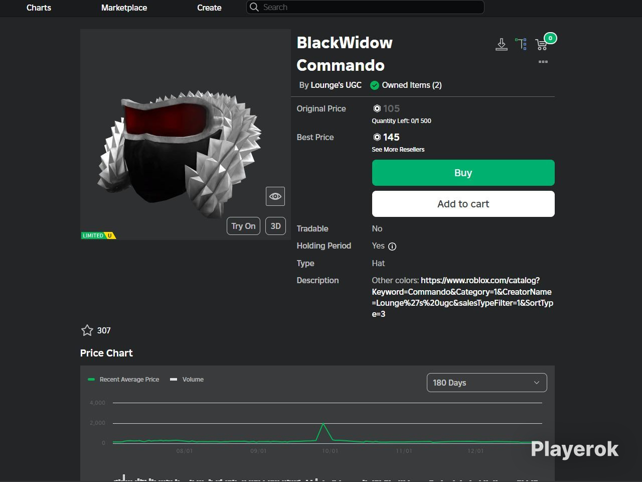
Task: Open the Marketplace navigation tab
Action: tap(124, 8)
